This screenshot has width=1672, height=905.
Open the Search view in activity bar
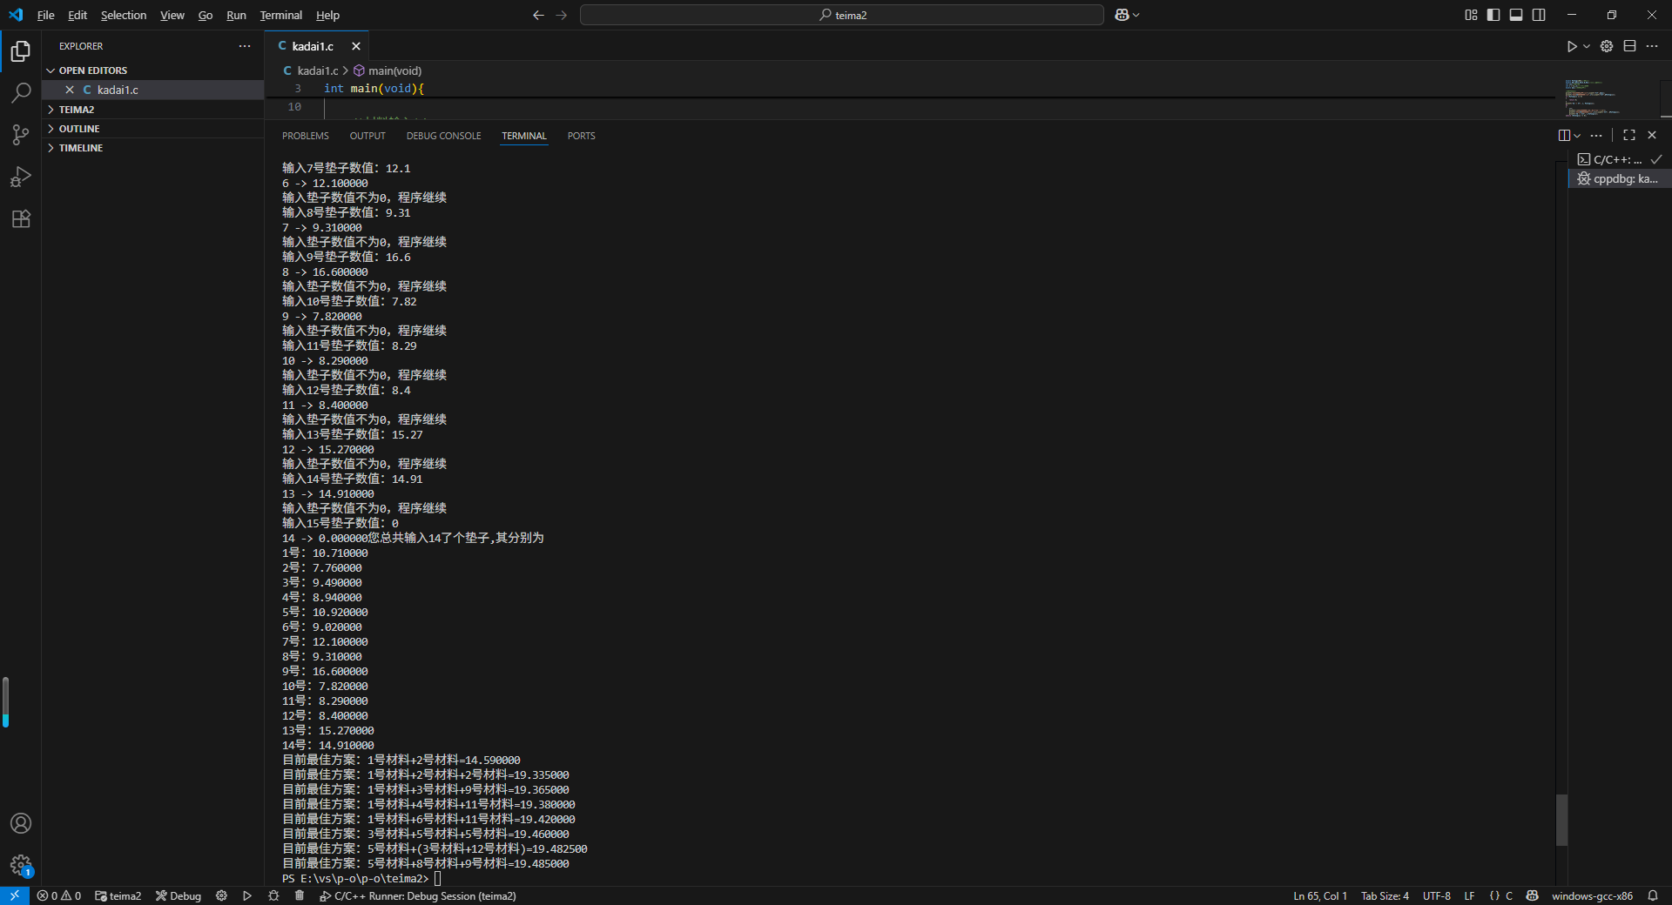[21, 93]
